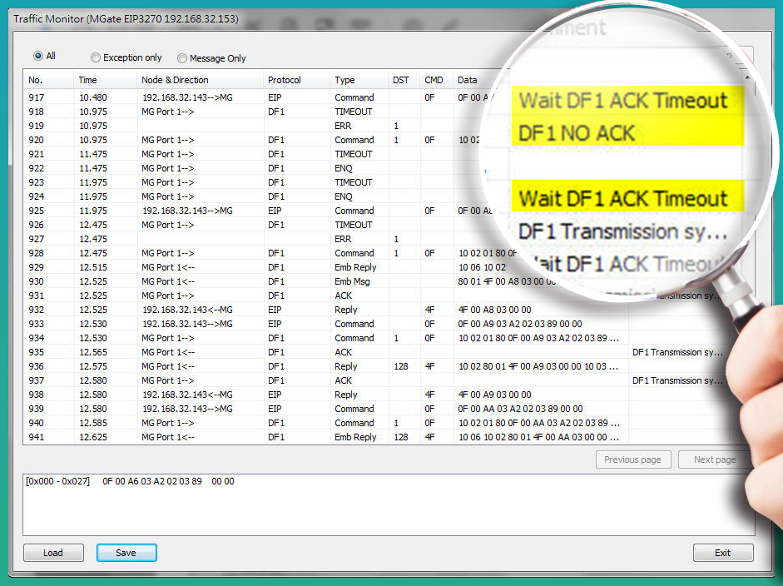Click the Load button
783x586 pixels.
53,553
